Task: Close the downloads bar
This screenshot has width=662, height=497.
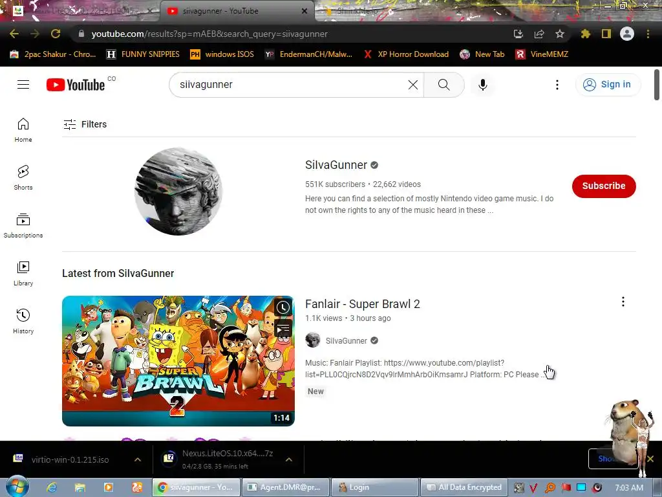Action: 650,459
